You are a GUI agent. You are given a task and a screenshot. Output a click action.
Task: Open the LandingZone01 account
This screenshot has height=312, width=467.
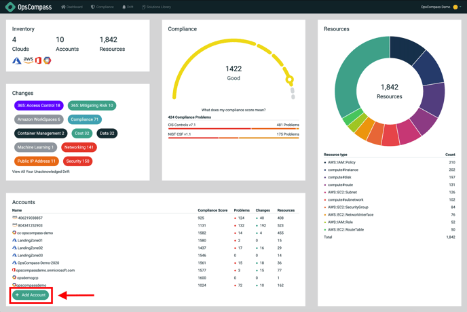pos(30,240)
